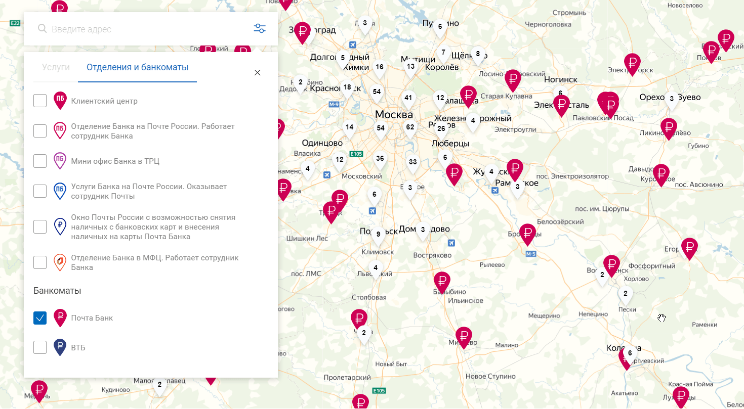
Task: Select the ATM pin at Электрогорск
Action: coord(632,64)
